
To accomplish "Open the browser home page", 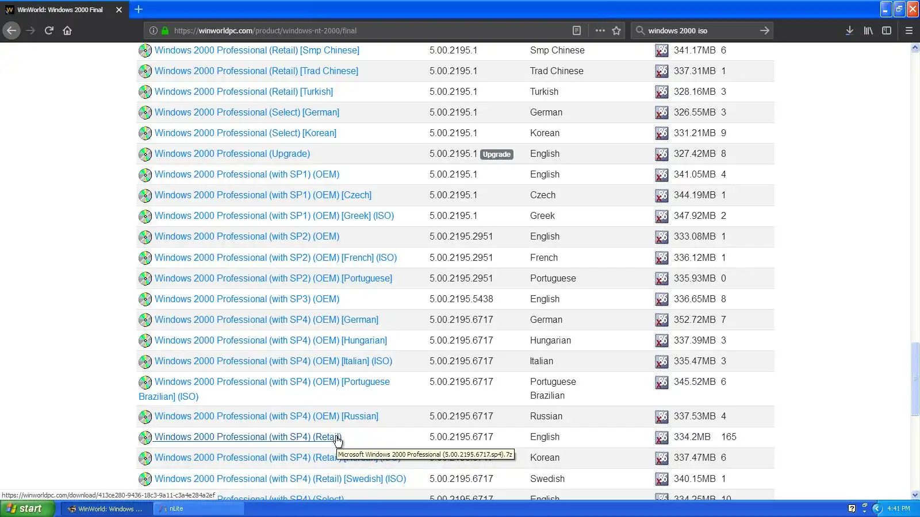I will click(x=67, y=30).
